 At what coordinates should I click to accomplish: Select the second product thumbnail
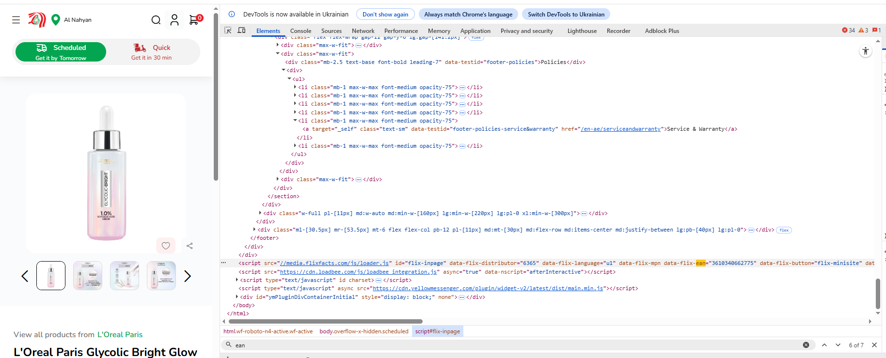[x=88, y=276]
